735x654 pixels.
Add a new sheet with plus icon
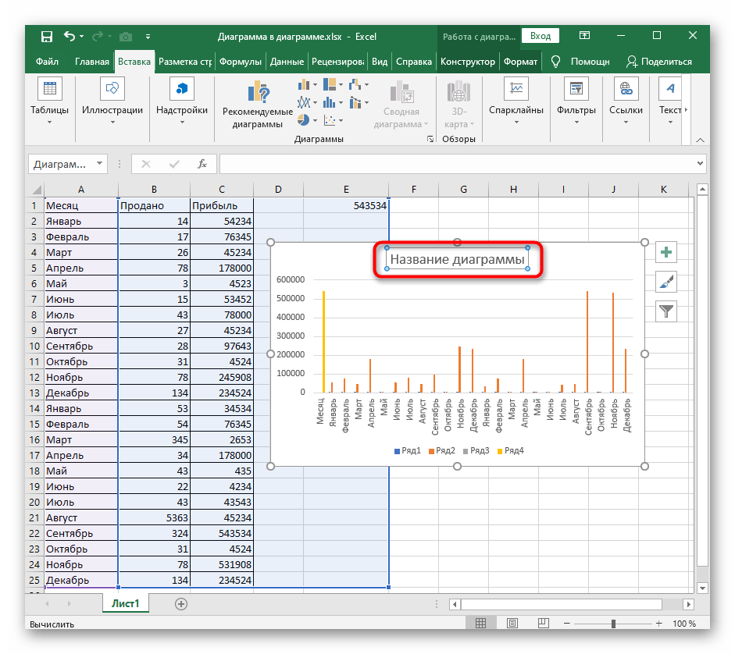point(181,603)
